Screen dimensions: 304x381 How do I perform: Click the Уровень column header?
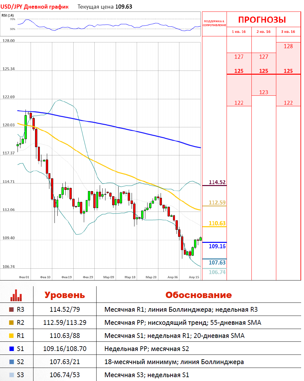tap(65, 295)
